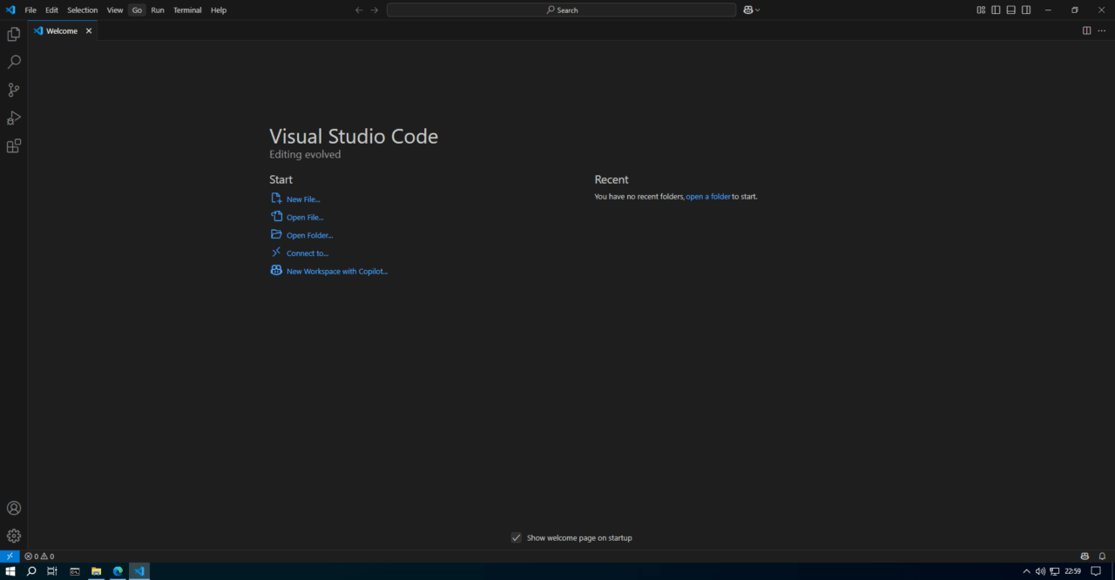Click the volume icon in system tray
1115x580 pixels.
coord(1040,571)
